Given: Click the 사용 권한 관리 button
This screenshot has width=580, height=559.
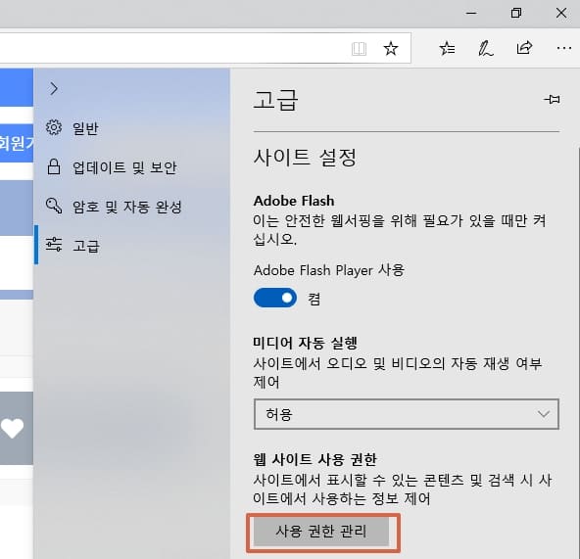Looking at the screenshot, I should tap(321, 532).
